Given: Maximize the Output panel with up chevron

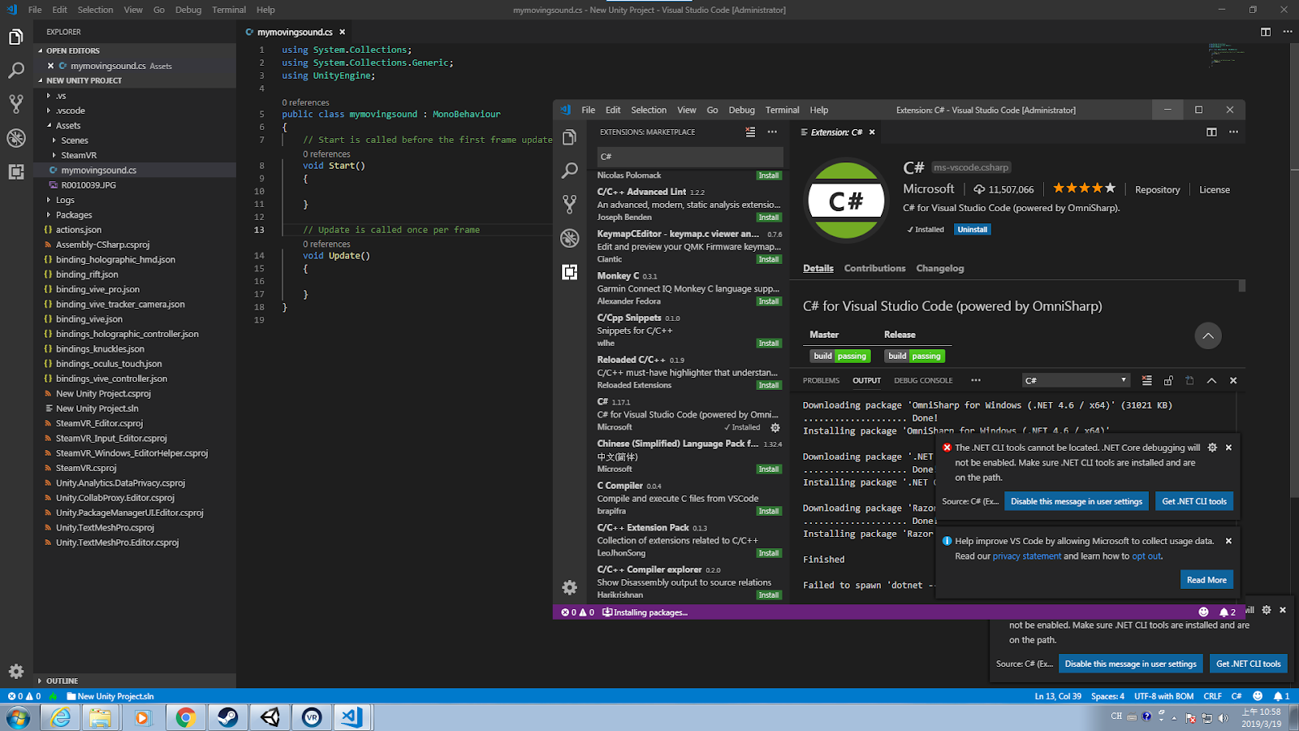Looking at the screenshot, I should [1211, 380].
